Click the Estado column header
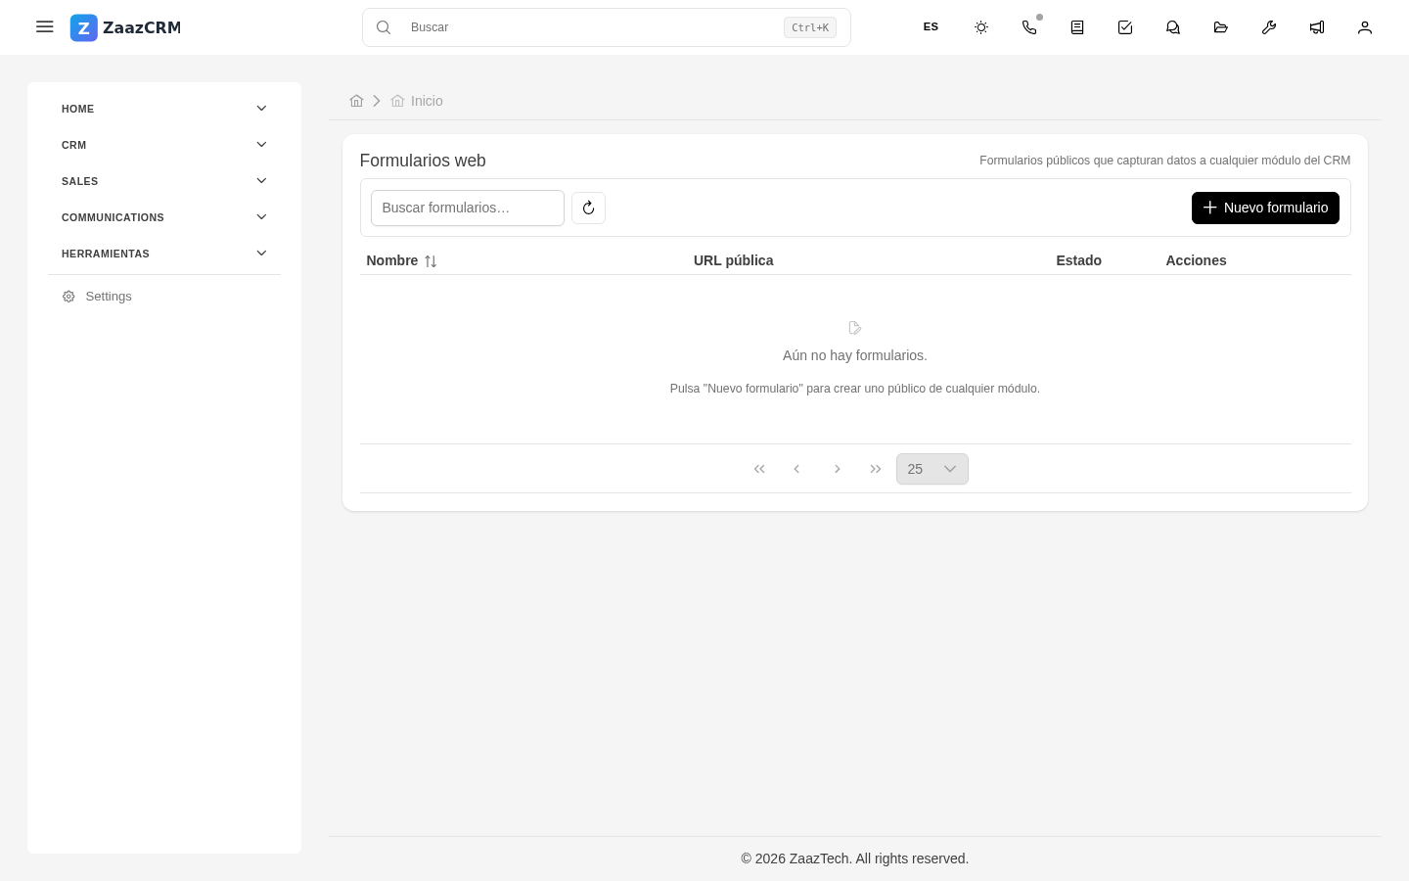Image resolution: width=1409 pixels, height=881 pixels. click(1079, 260)
